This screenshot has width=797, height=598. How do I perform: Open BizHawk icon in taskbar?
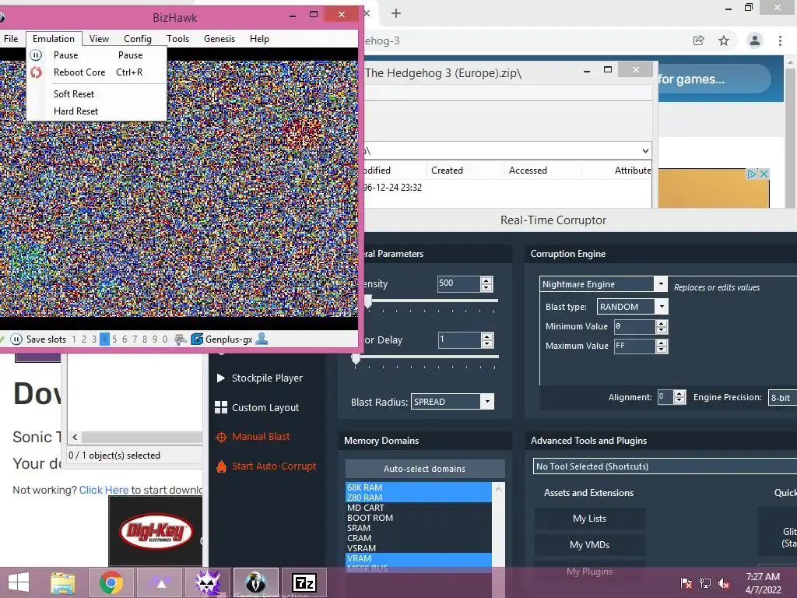click(x=255, y=582)
